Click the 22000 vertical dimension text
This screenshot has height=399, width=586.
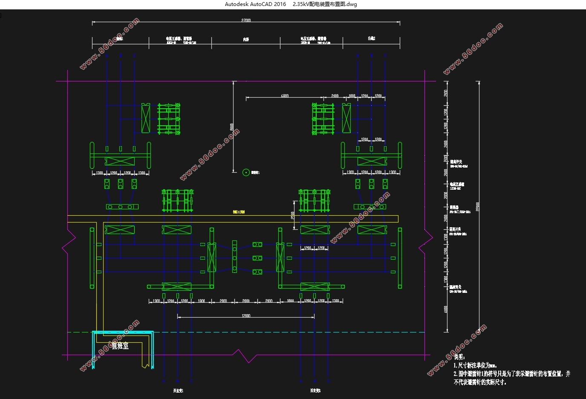tap(478, 206)
